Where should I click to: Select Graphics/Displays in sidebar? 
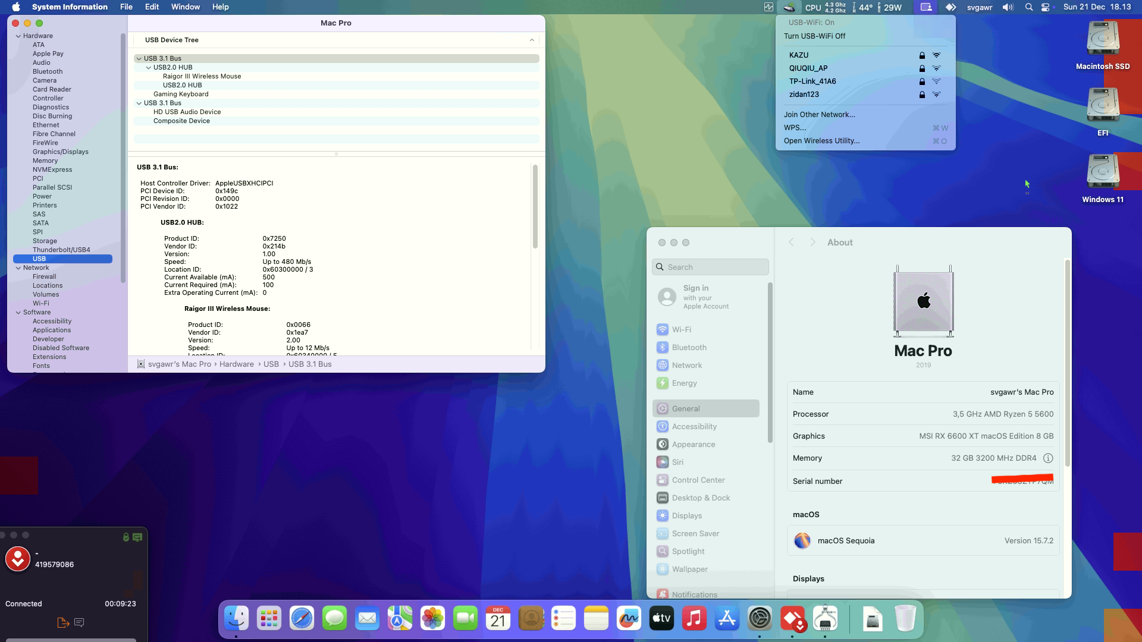coord(61,152)
